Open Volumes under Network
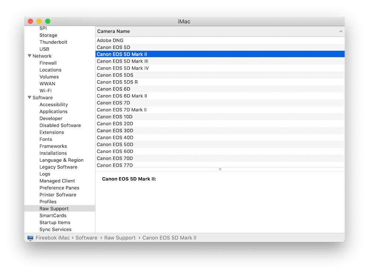 pyautogui.click(x=49, y=77)
